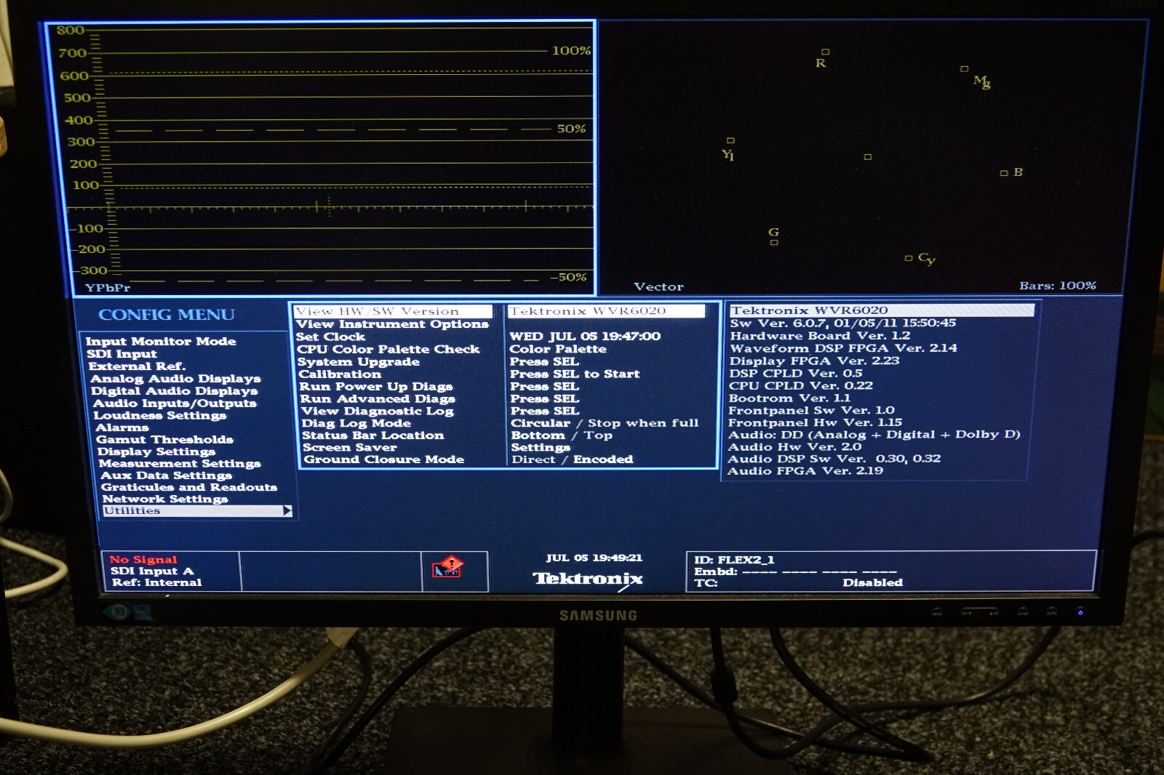Viewport: 1164px width, 775px height.
Task: Click the Bars: 100% readout
Action: [1058, 286]
